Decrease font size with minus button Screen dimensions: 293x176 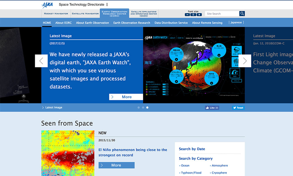tap(187, 15)
